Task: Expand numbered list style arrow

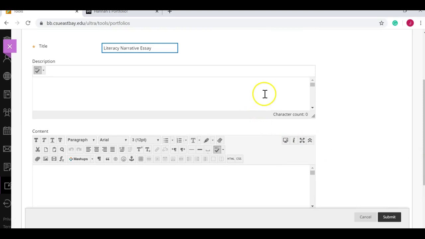Action: [186, 140]
